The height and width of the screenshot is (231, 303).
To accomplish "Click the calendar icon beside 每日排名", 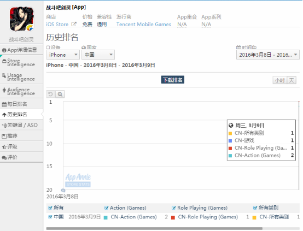I will tap(4, 104).
